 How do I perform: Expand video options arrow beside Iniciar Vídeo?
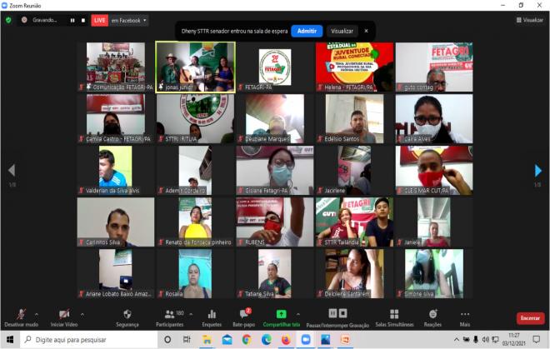point(82,314)
